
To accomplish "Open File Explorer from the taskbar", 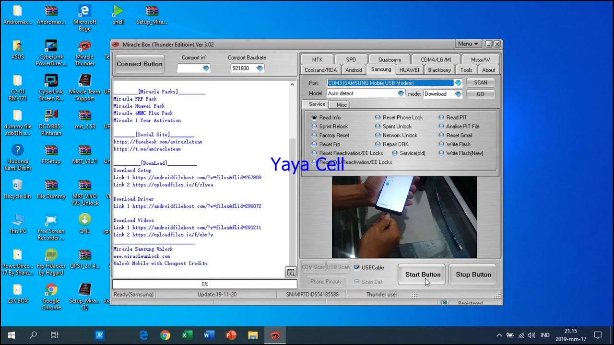I will click(x=253, y=335).
